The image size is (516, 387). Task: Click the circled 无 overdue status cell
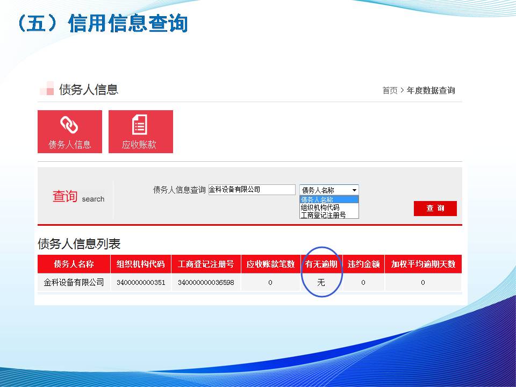point(321,282)
